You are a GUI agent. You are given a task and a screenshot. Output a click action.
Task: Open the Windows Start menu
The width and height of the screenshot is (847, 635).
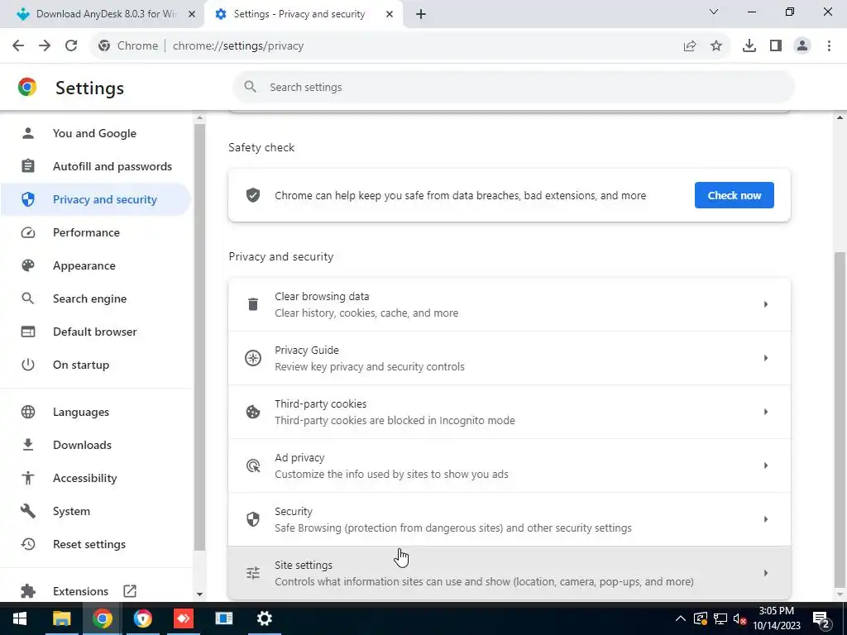click(x=20, y=618)
